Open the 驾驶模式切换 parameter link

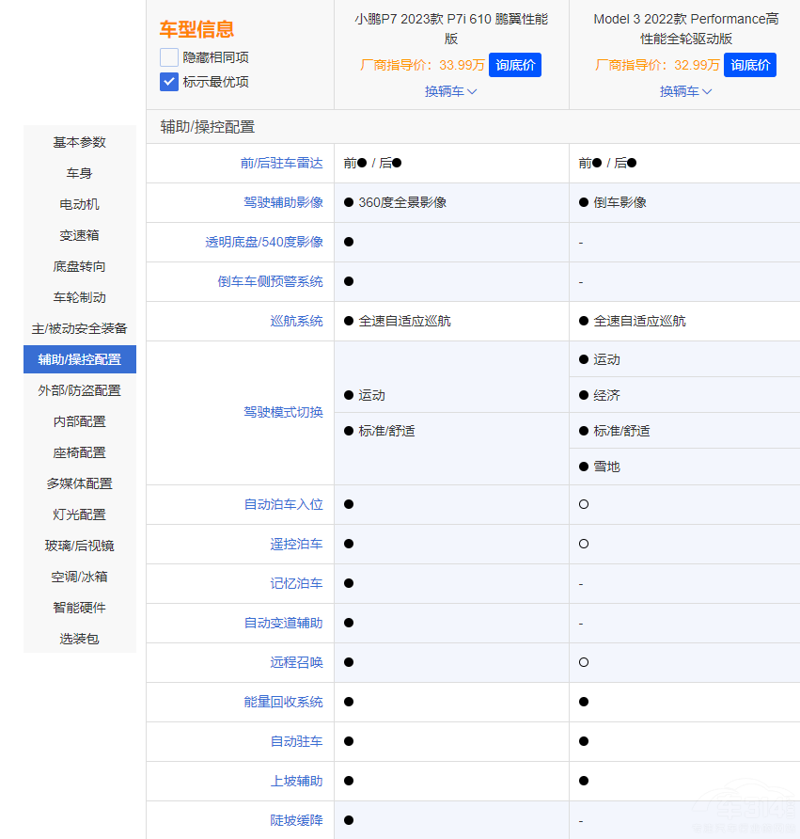pyautogui.click(x=283, y=412)
